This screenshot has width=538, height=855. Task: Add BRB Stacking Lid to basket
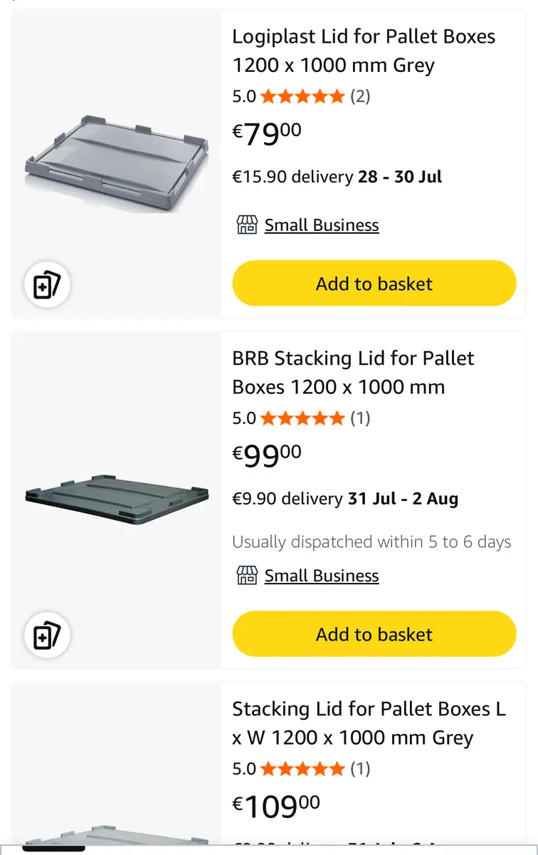[x=374, y=634]
